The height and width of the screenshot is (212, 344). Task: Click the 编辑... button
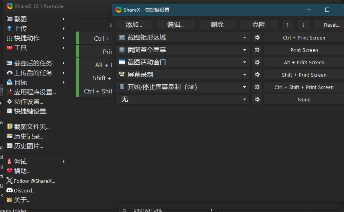tap(176, 24)
